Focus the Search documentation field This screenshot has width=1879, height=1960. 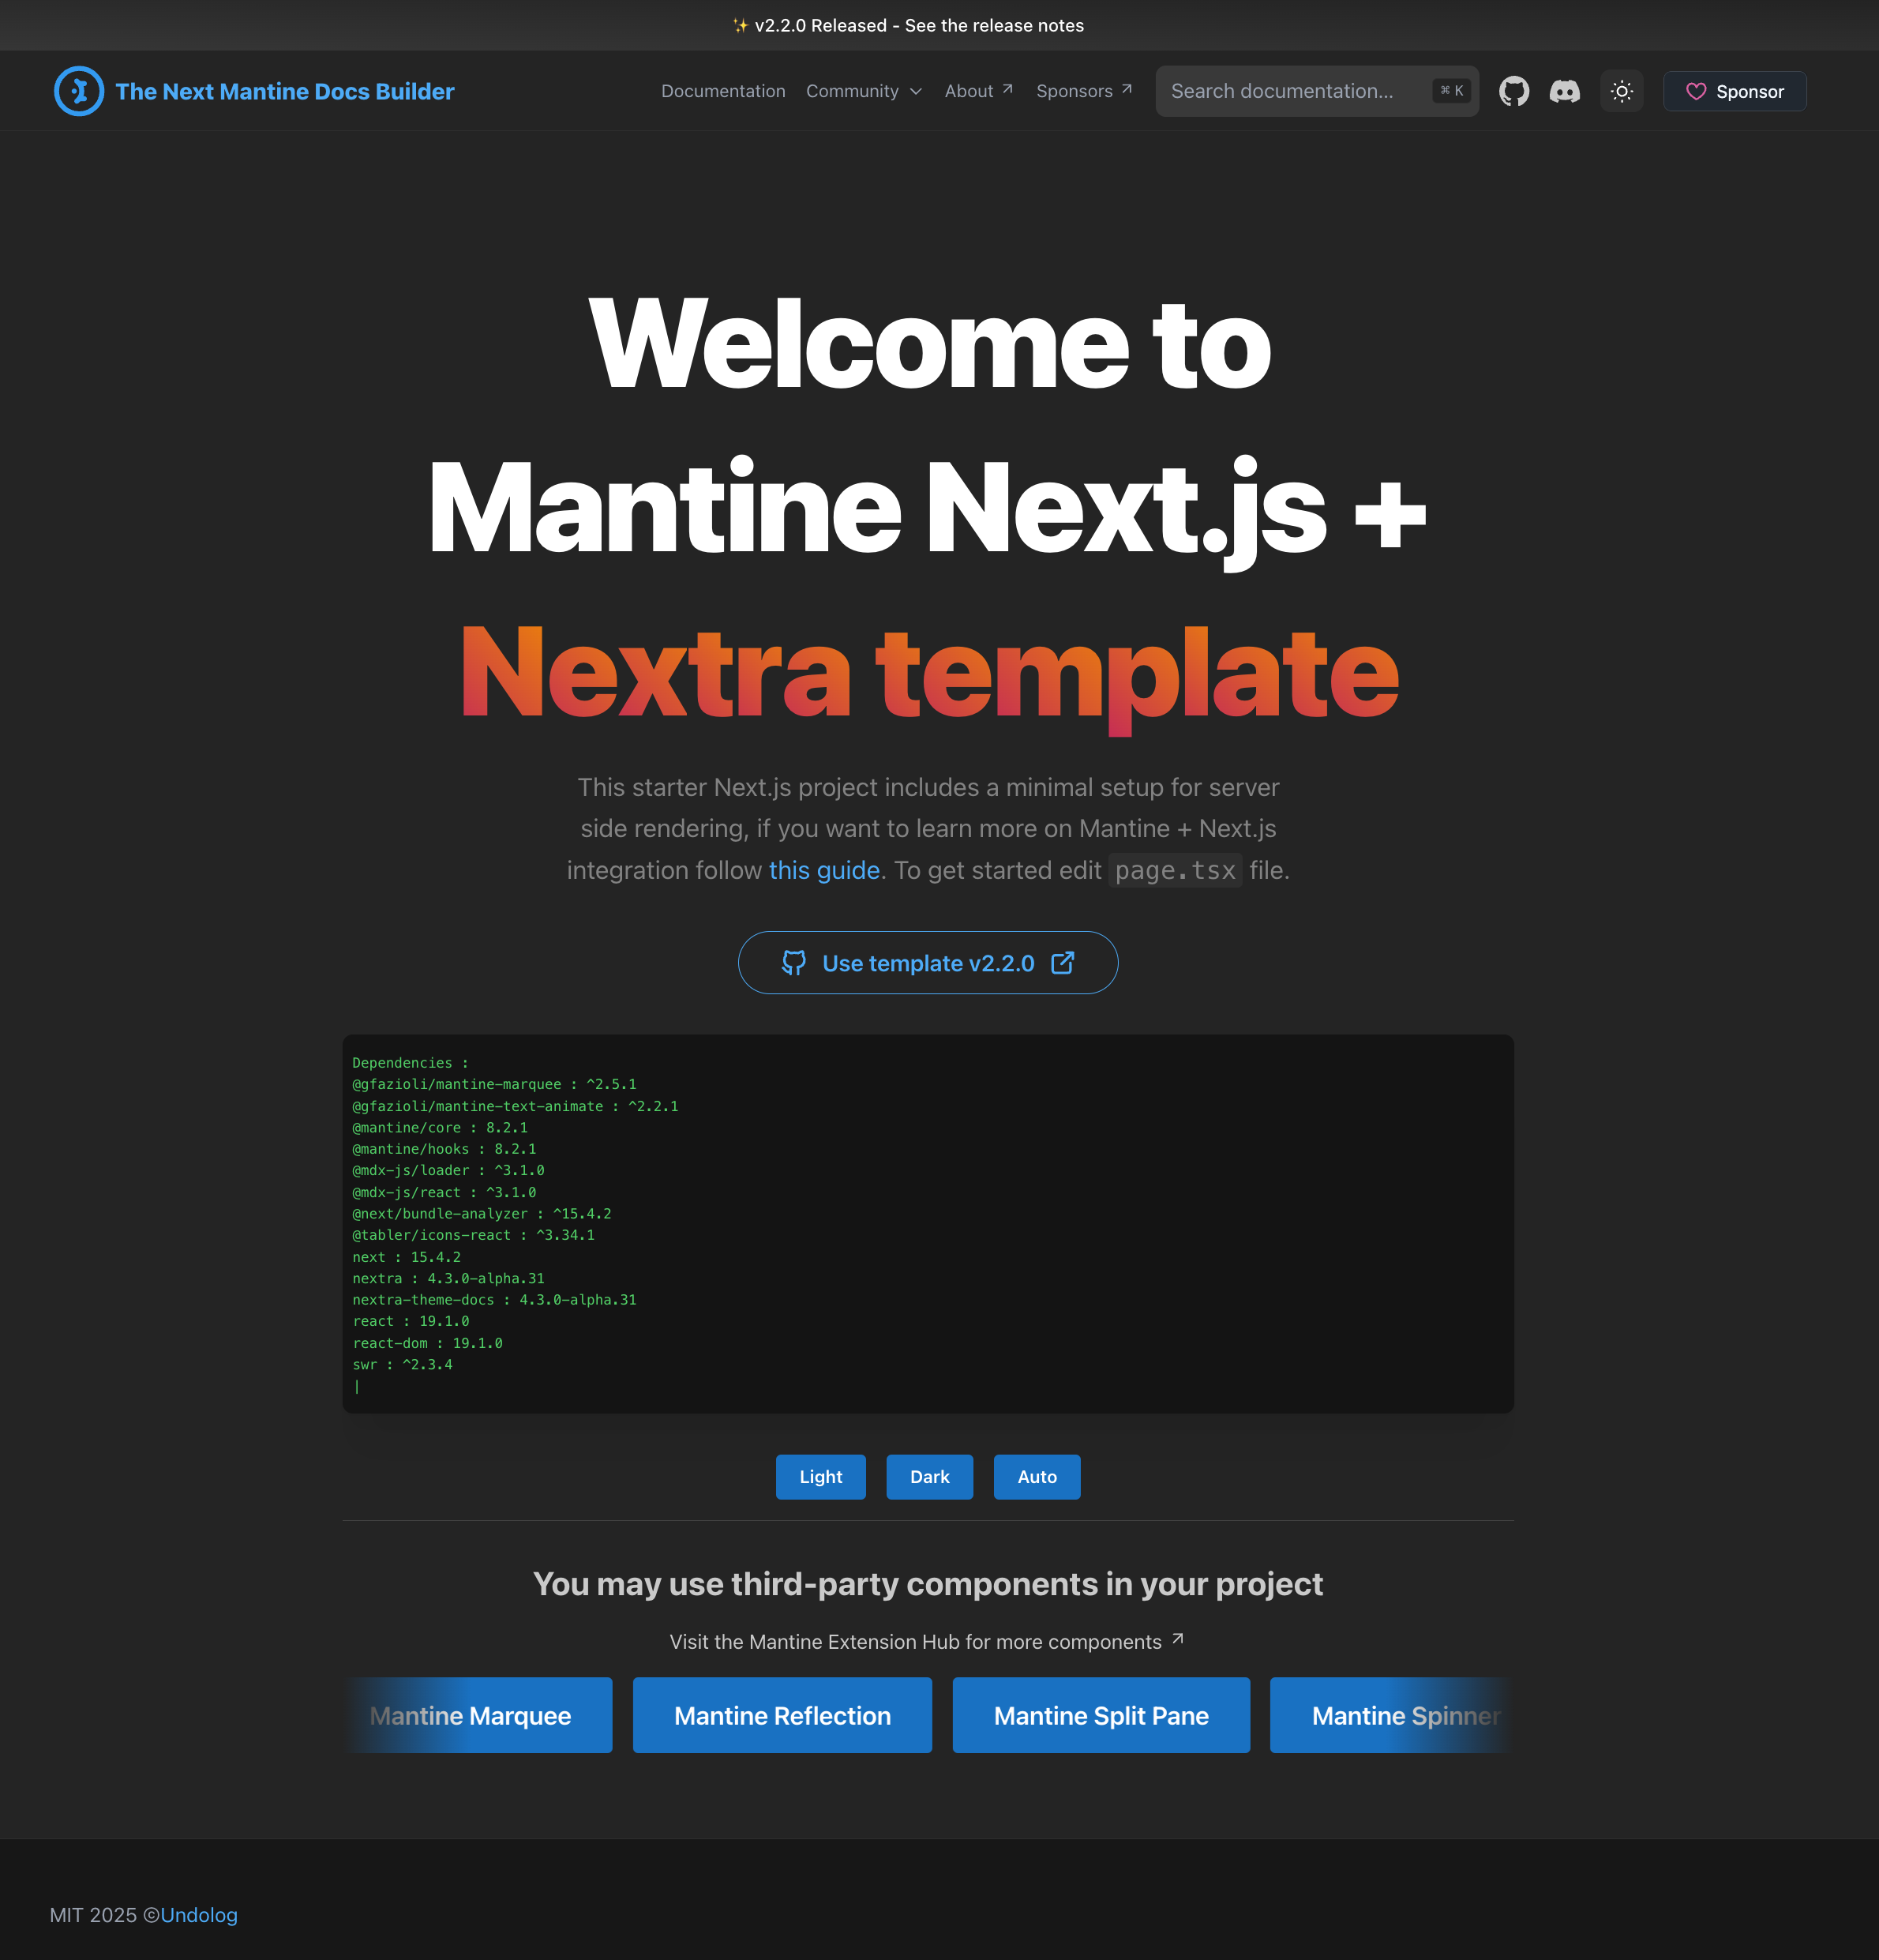pos(1317,91)
